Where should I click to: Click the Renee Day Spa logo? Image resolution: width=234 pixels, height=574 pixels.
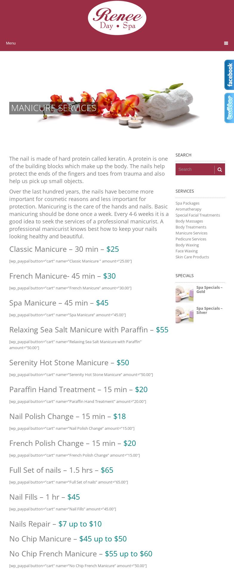click(117, 18)
